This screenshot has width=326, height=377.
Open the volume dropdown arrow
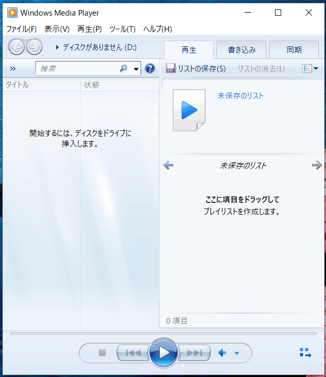pyautogui.click(x=237, y=353)
